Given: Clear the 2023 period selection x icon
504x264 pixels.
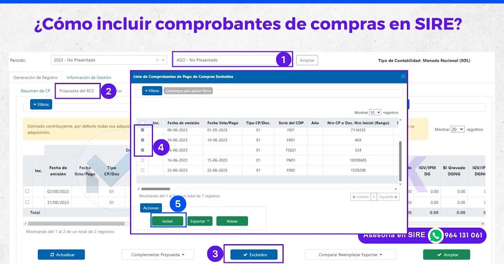Looking at the screenshot, I should [x=157, y=60].
